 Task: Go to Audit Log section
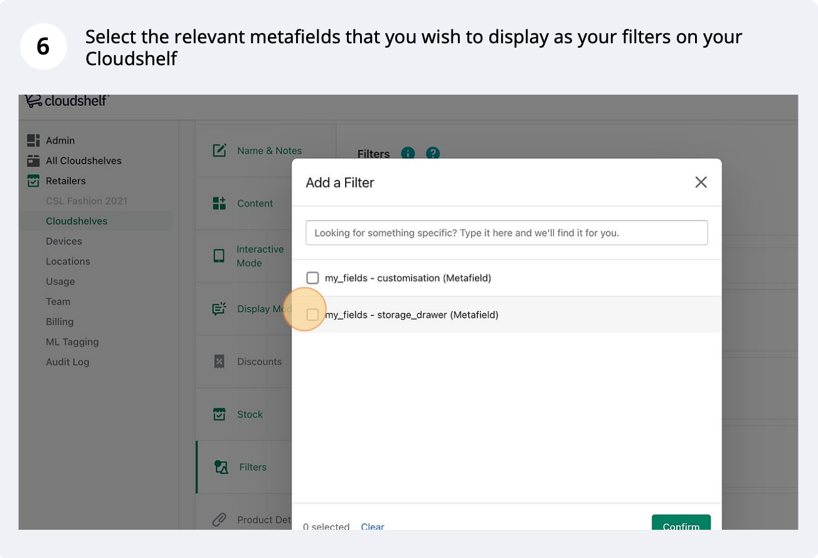click(68, 362)
